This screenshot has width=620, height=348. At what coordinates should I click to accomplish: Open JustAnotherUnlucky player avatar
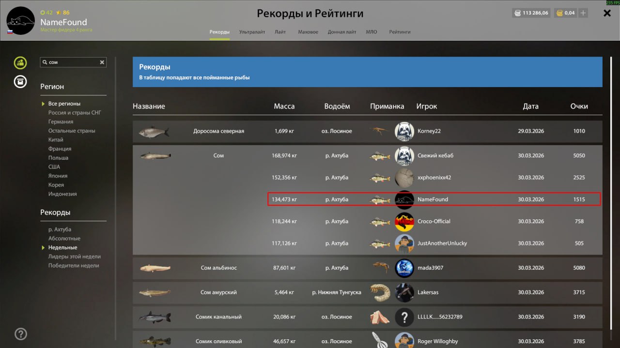click(404, 243)
